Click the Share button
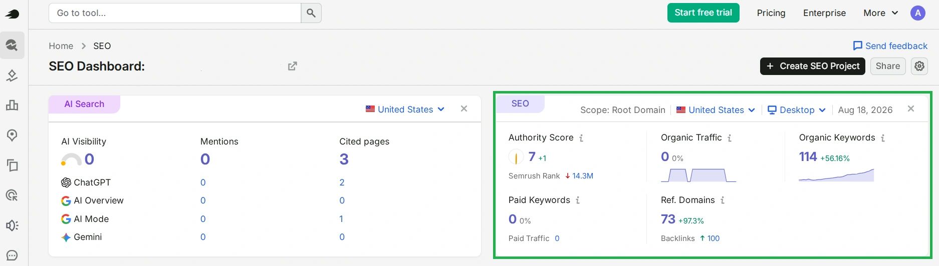This screenshot has width=939, height=266. click(888, 66)
